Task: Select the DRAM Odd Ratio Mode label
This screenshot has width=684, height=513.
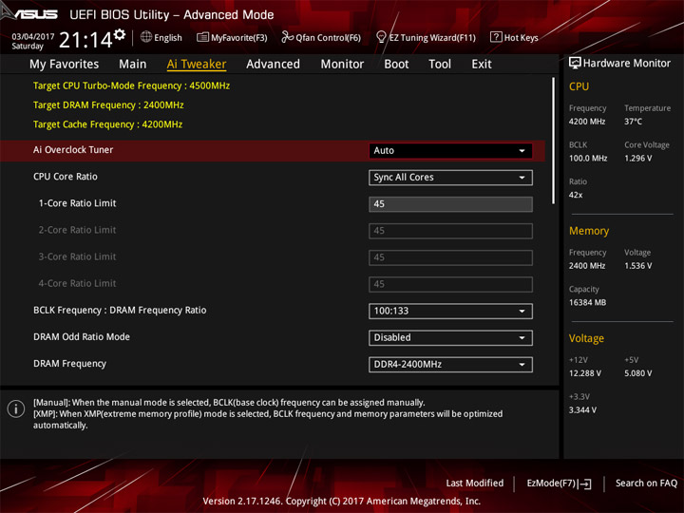Action: click(x=82, y=336)
